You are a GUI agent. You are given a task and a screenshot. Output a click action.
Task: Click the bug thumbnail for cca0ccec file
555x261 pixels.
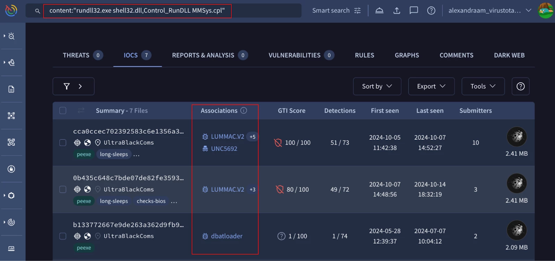pyautogui.click(x=517, y=137)
